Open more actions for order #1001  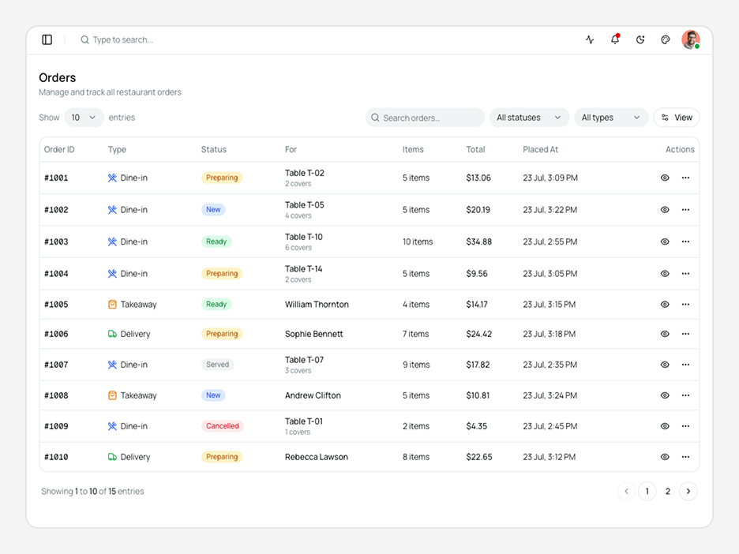[685, 178]
